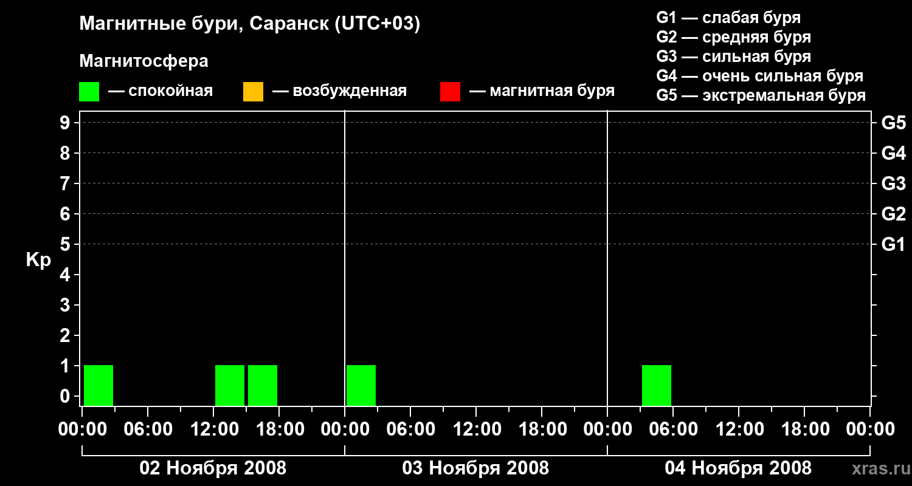912x486 pixels.
Task: Click the 00:00 label starting 03 Ноября
Action: coord(345,430)
